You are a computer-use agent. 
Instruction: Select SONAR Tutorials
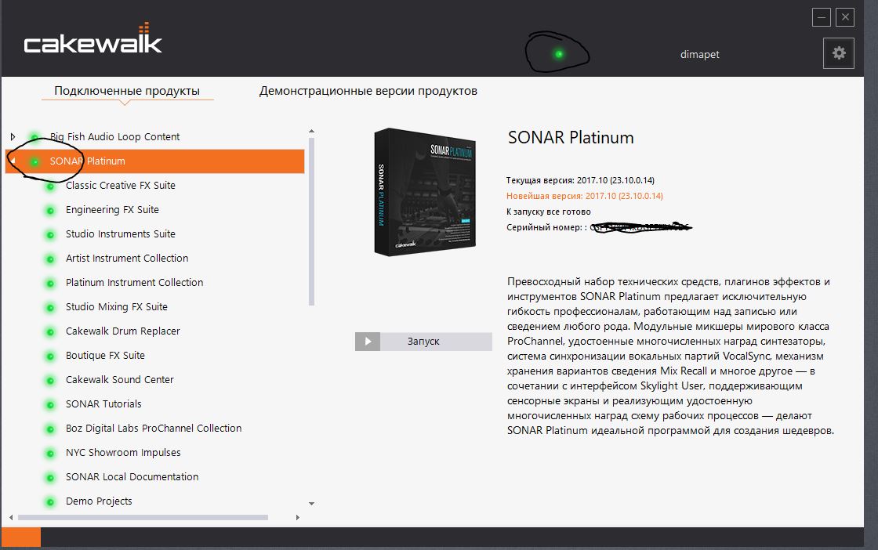[x=103, y=404]
